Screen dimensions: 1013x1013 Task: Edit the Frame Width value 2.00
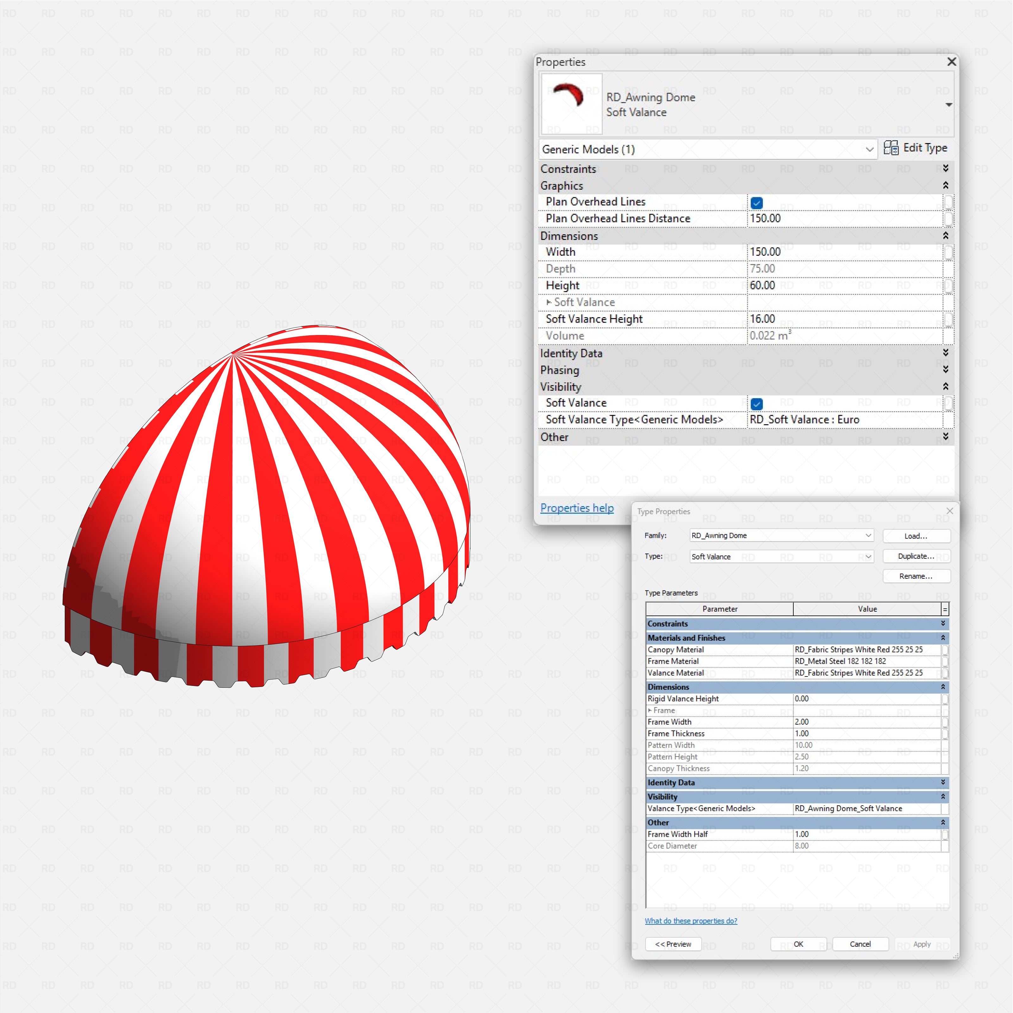click(x=867, y=722)
